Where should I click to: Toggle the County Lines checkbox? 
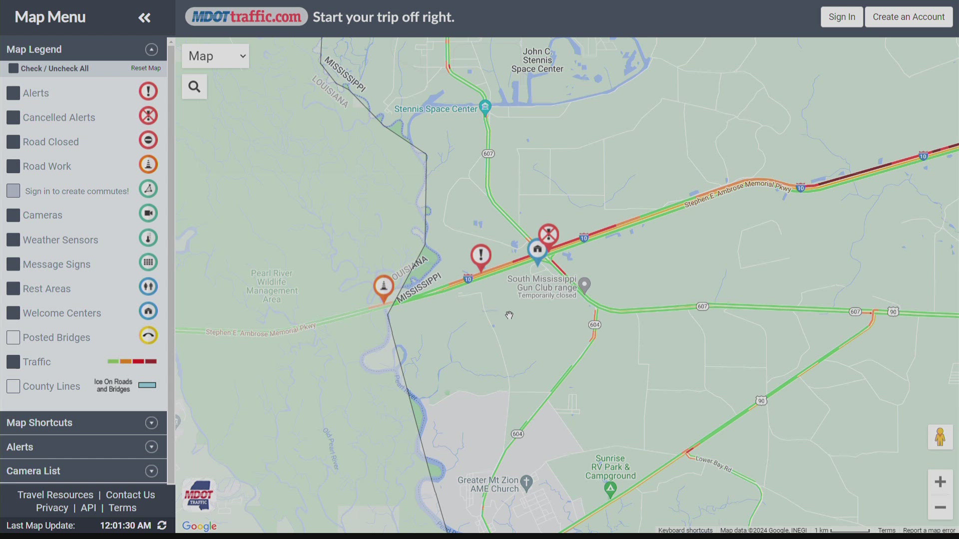[x=12, y=386]
